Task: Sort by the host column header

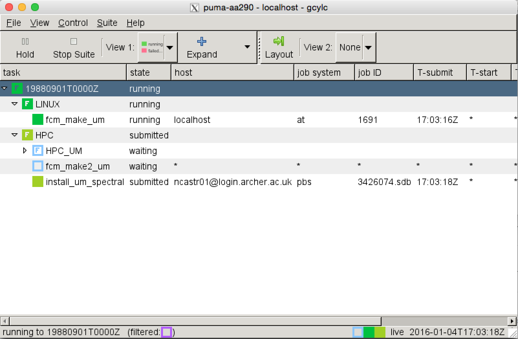Action: point(232,72)
